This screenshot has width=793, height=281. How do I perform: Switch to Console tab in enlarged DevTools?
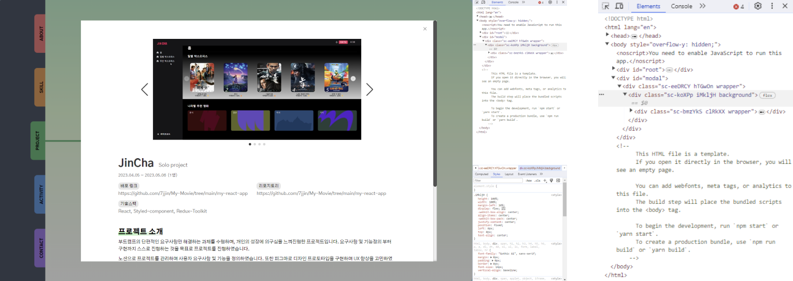pyautogui.click(x=682, y=6)
